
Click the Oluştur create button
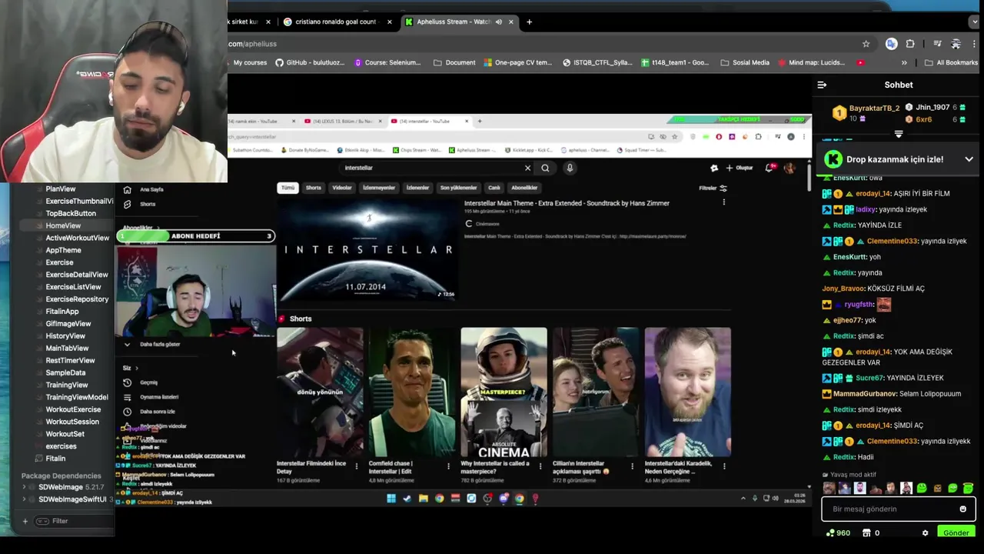click(738, 168)
